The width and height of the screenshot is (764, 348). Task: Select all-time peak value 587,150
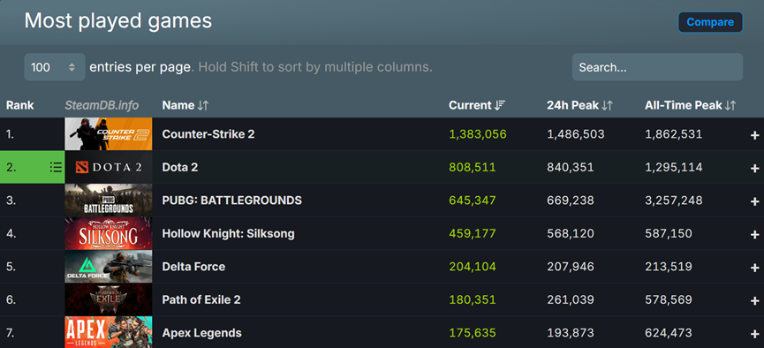[668, 233]
